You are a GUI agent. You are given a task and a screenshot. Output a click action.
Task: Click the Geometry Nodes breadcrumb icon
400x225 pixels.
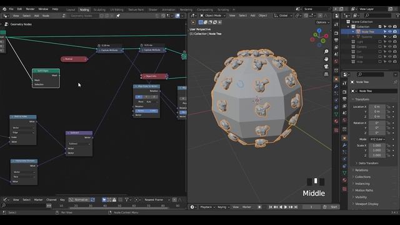coord(6,24)
